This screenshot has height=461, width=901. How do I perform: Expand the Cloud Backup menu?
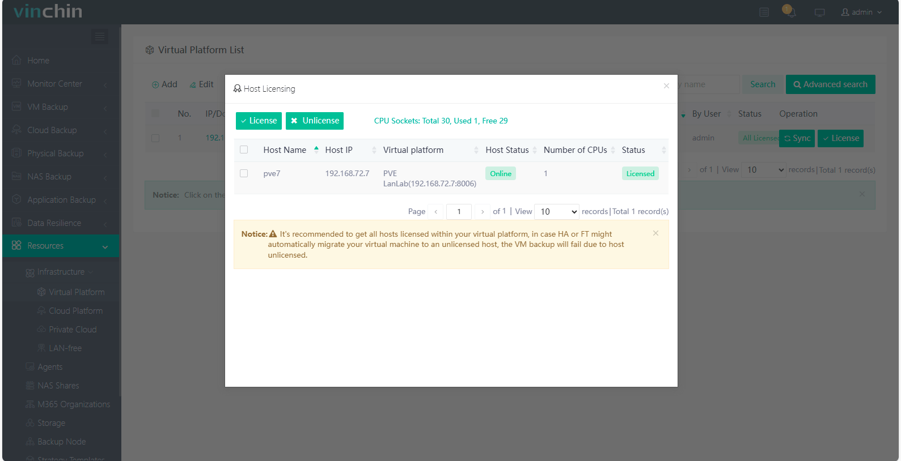point(61,130)
